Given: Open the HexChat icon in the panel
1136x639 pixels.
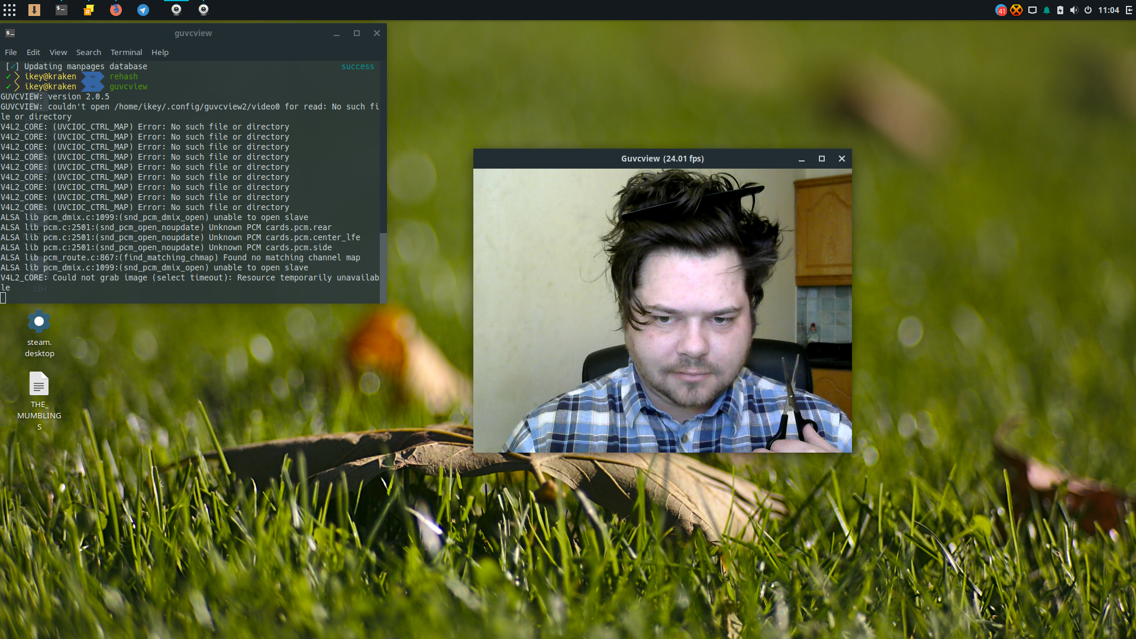Looking at the screenshot, I should pos(89,10).
